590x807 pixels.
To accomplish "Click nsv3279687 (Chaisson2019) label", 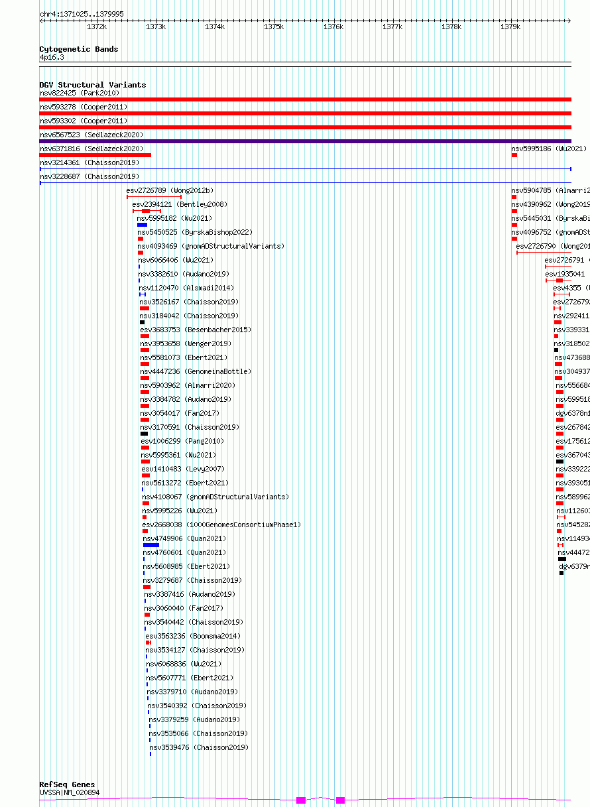I will (x=194, y=580).
